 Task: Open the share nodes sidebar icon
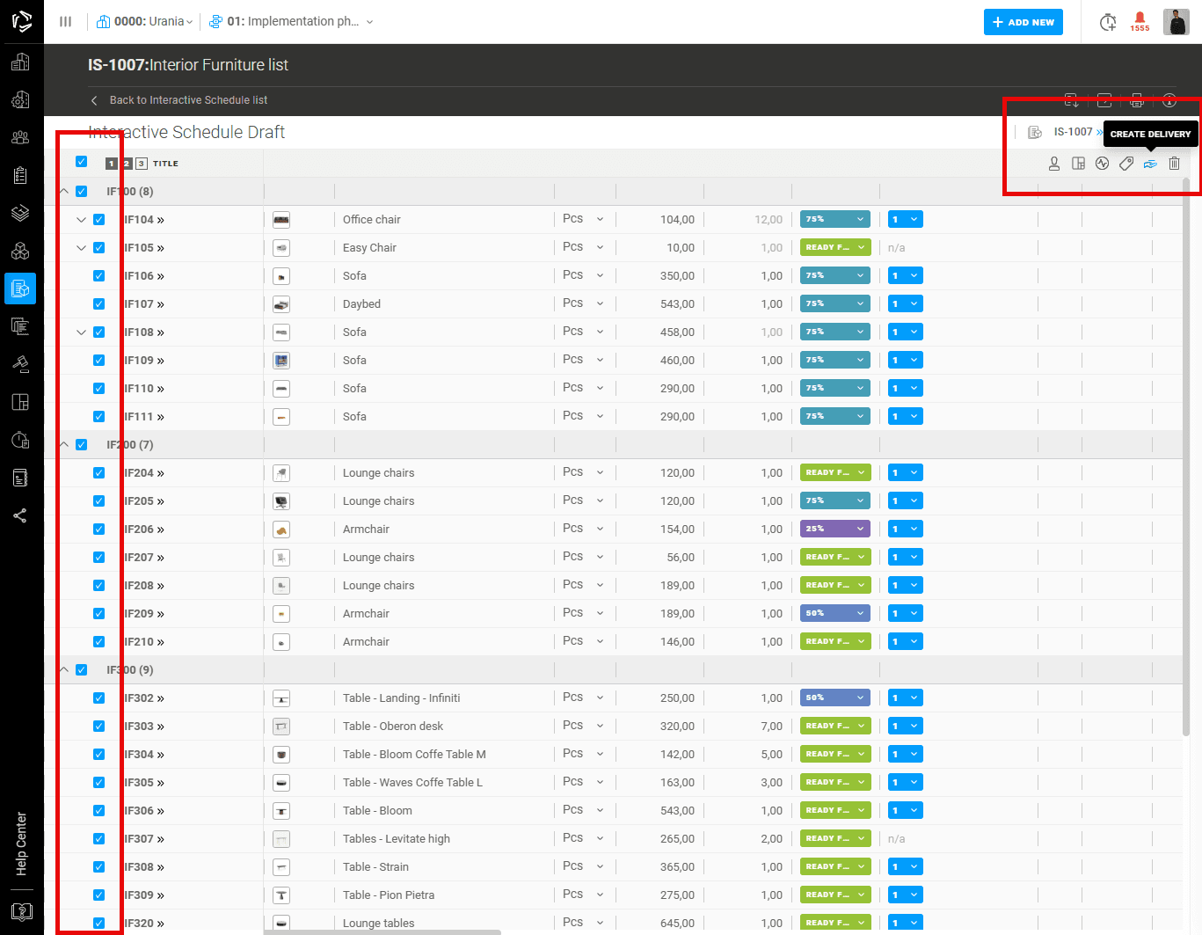pyautogui.click(x=20, y=515)
